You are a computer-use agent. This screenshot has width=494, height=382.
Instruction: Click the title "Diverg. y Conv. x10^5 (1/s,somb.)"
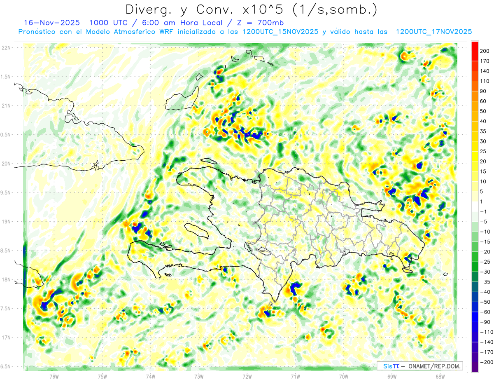(x=251, y=9)
